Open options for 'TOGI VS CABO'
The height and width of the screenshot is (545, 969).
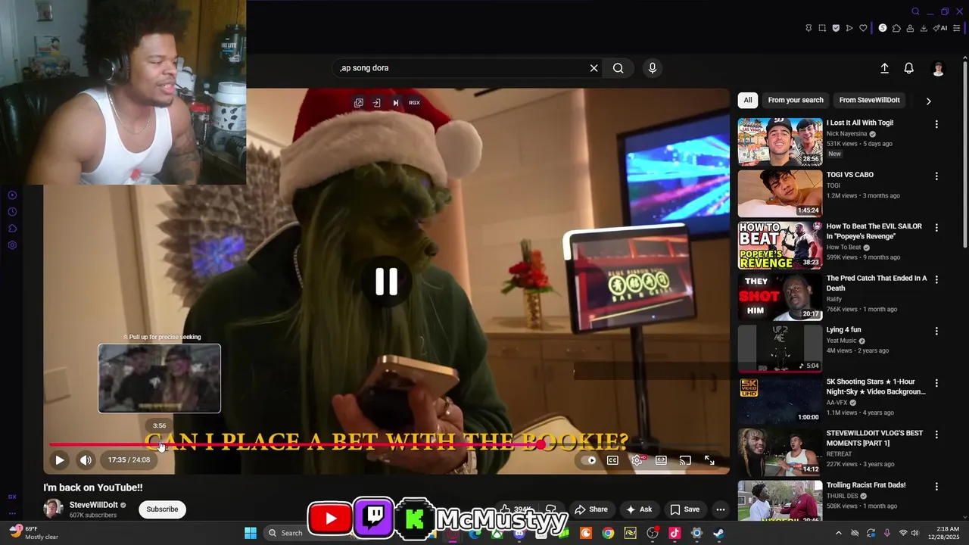coord(936,176)
